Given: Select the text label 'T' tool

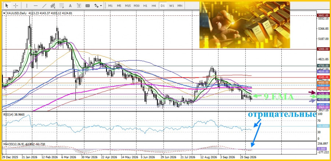Looking at the screenshot, I should 79,6.
